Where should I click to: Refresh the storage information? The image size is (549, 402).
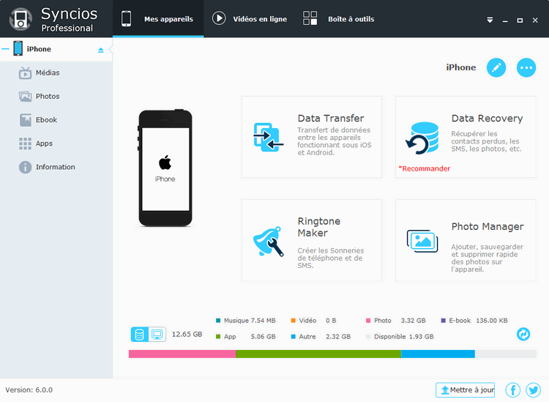pyautogui.click(x=523, y=334)
